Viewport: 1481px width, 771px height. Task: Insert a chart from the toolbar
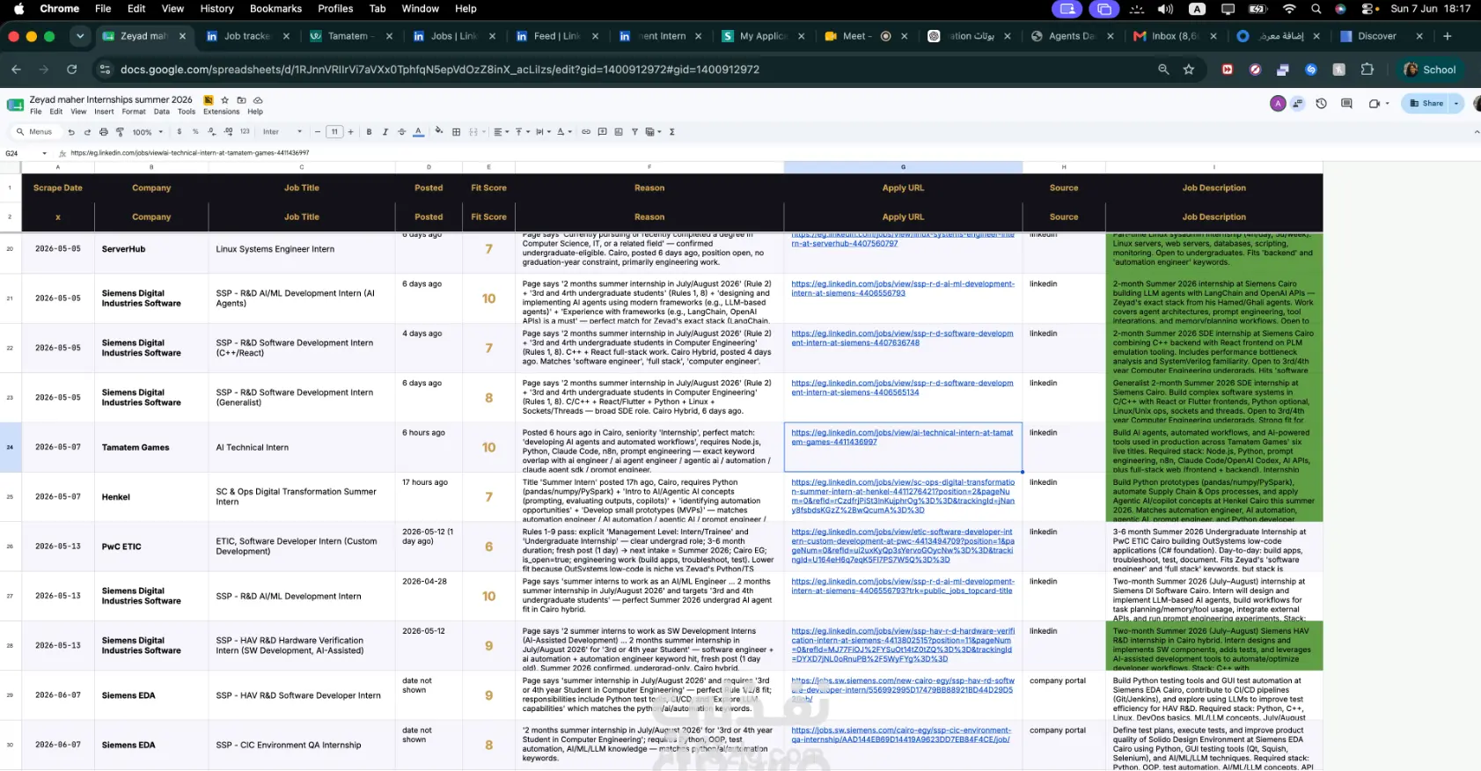[618, 132]
